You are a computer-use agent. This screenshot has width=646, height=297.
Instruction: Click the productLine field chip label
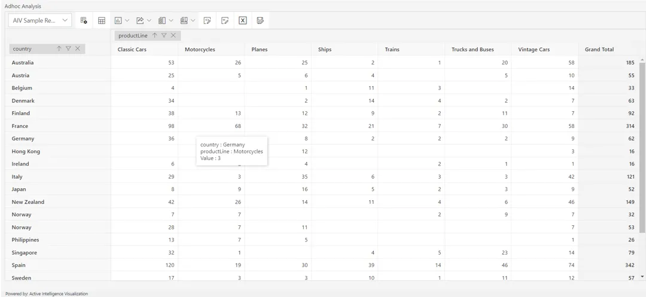pos(133,35)
